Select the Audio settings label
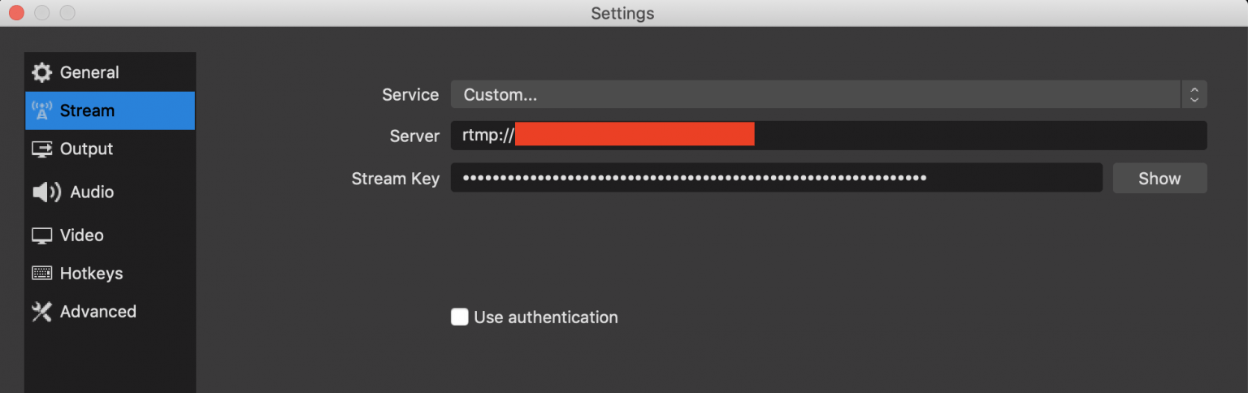Image resolution: width=1248 pixels, height=393 pixels. pos(92,192)
